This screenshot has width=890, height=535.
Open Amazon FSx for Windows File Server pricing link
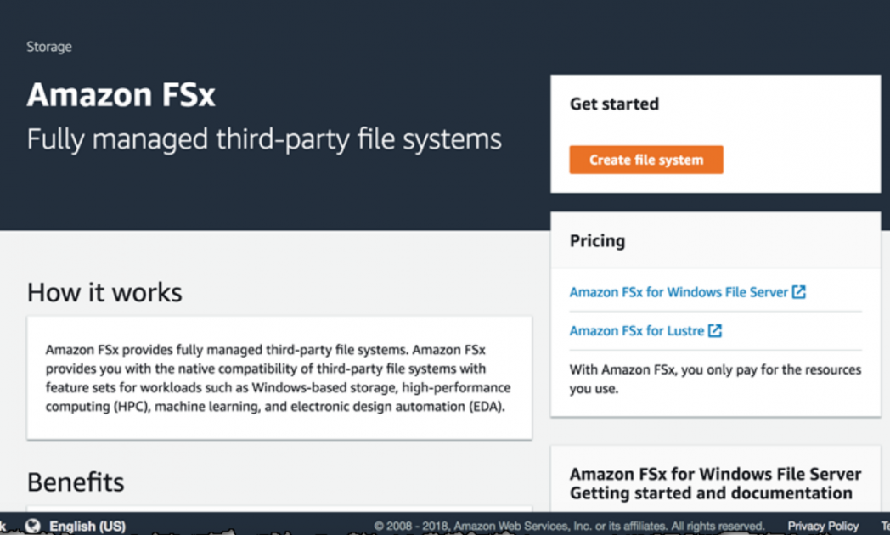(x=678, y=291)
